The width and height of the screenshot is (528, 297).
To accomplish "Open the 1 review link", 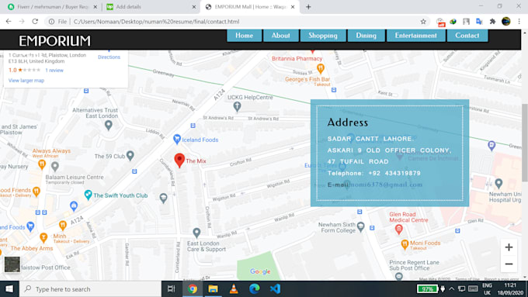I will pyautogui.click(x=54, y=71).
